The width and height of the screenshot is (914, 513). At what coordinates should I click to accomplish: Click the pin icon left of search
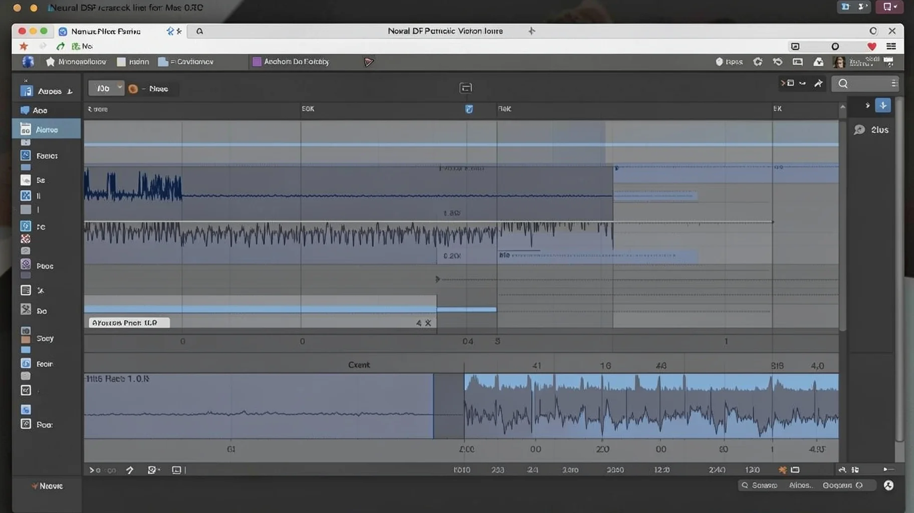[x=818, y=83]
